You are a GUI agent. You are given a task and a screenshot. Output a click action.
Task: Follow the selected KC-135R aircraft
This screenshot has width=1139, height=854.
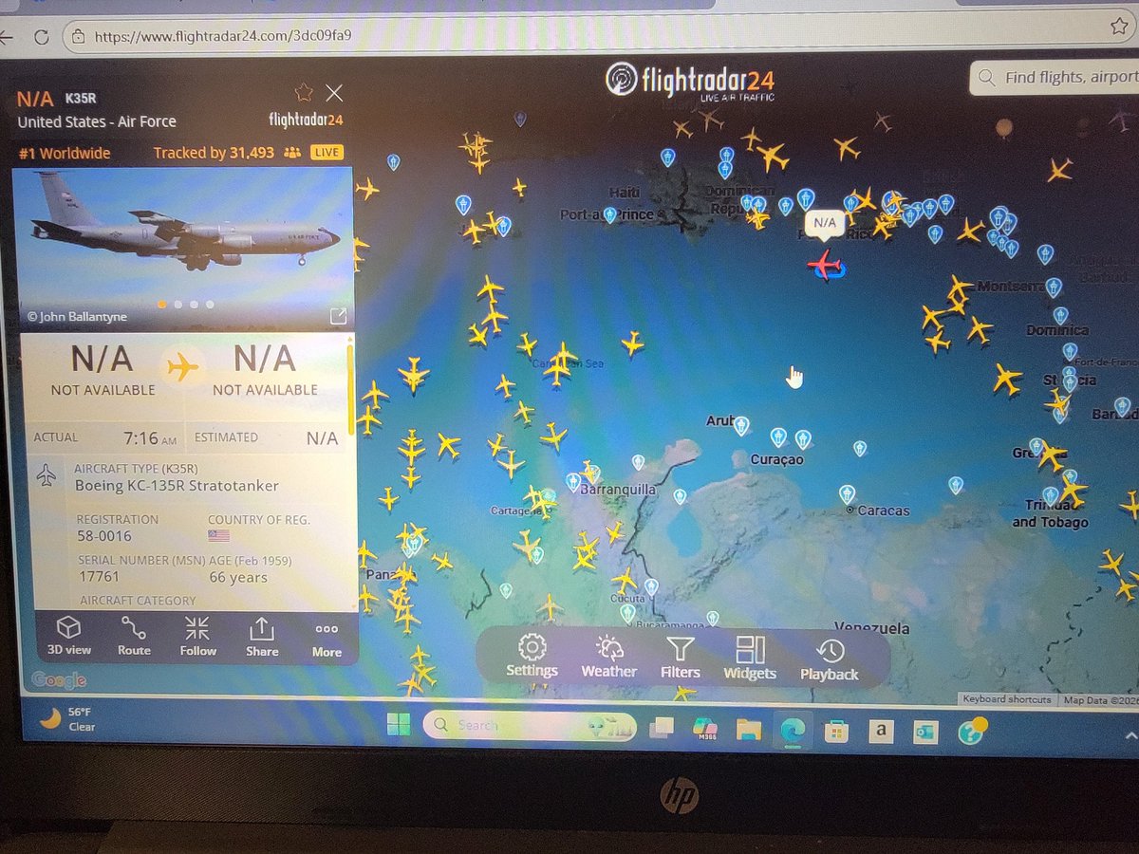point(198,636)
